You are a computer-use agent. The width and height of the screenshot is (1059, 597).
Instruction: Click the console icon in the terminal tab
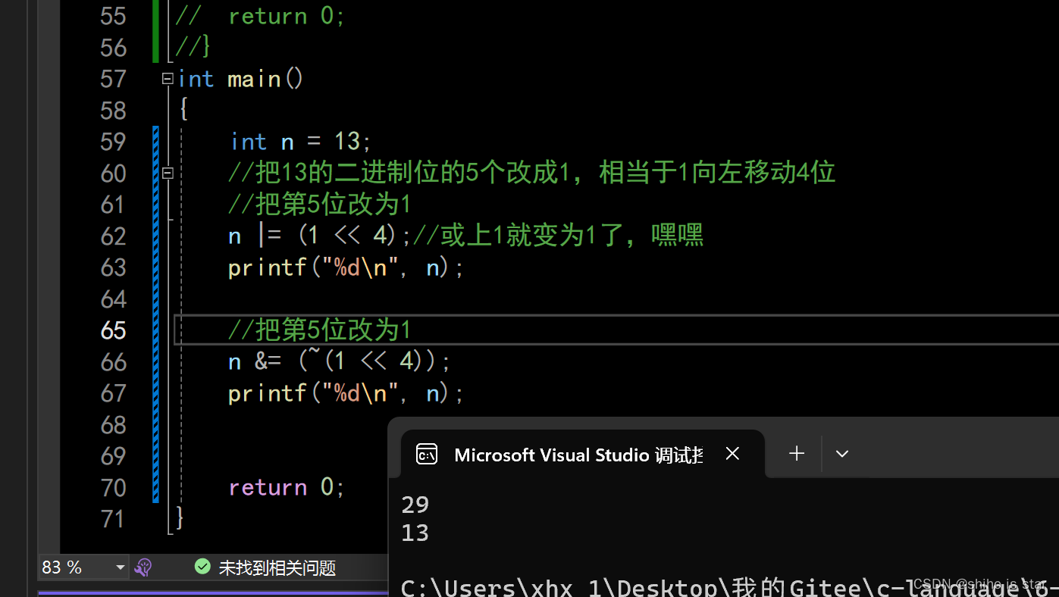pos(427,454)
